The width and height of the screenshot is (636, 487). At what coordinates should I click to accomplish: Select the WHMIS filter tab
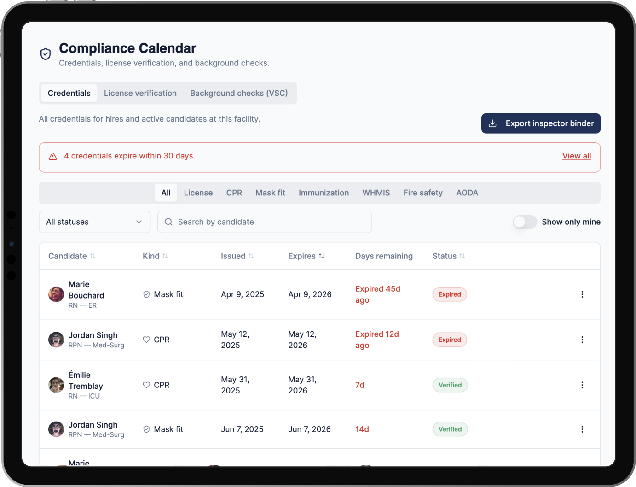click(376, 193)
